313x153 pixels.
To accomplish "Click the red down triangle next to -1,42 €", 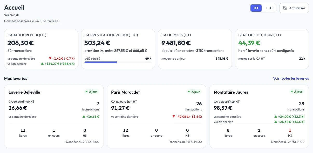I will click(x=50, y=59).
